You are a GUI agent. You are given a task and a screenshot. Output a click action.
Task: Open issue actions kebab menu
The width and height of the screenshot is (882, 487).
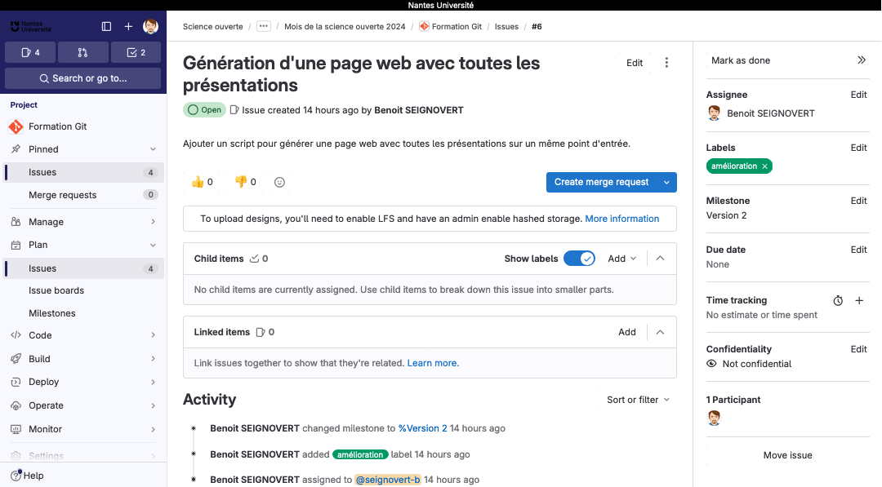[666, 62]
